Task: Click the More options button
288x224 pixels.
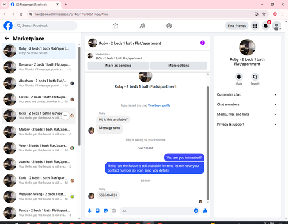Action: click(179, 66)
